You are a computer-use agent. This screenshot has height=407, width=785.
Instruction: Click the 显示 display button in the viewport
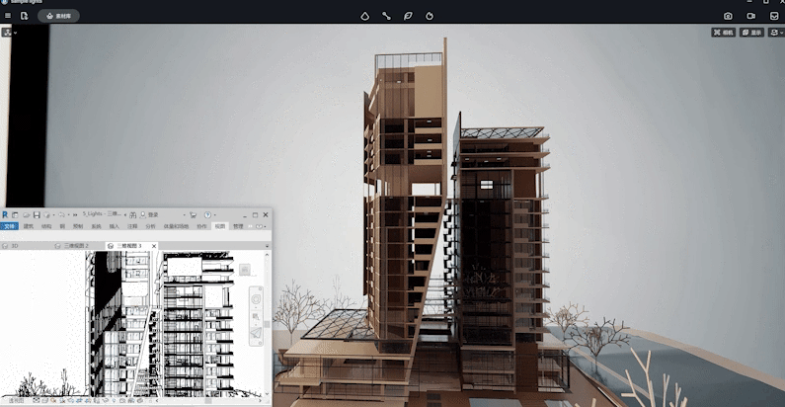(x=752, y=33)
